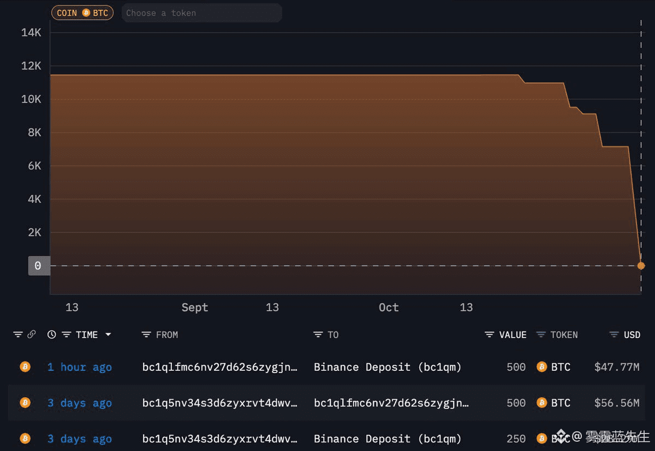Image resolution: width=655 pixels, height=451 pixels.
Task: Click the Bitcoin icon in the $56.56M row
Action: 25,402
